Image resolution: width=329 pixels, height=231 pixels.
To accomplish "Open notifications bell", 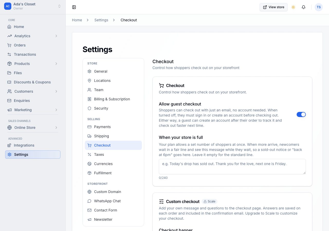I will (304, 7).
